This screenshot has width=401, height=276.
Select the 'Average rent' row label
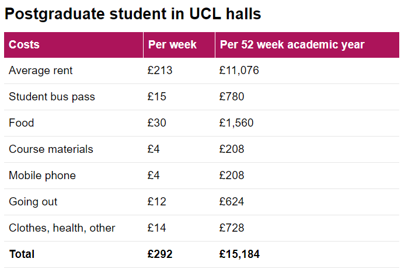40,71
